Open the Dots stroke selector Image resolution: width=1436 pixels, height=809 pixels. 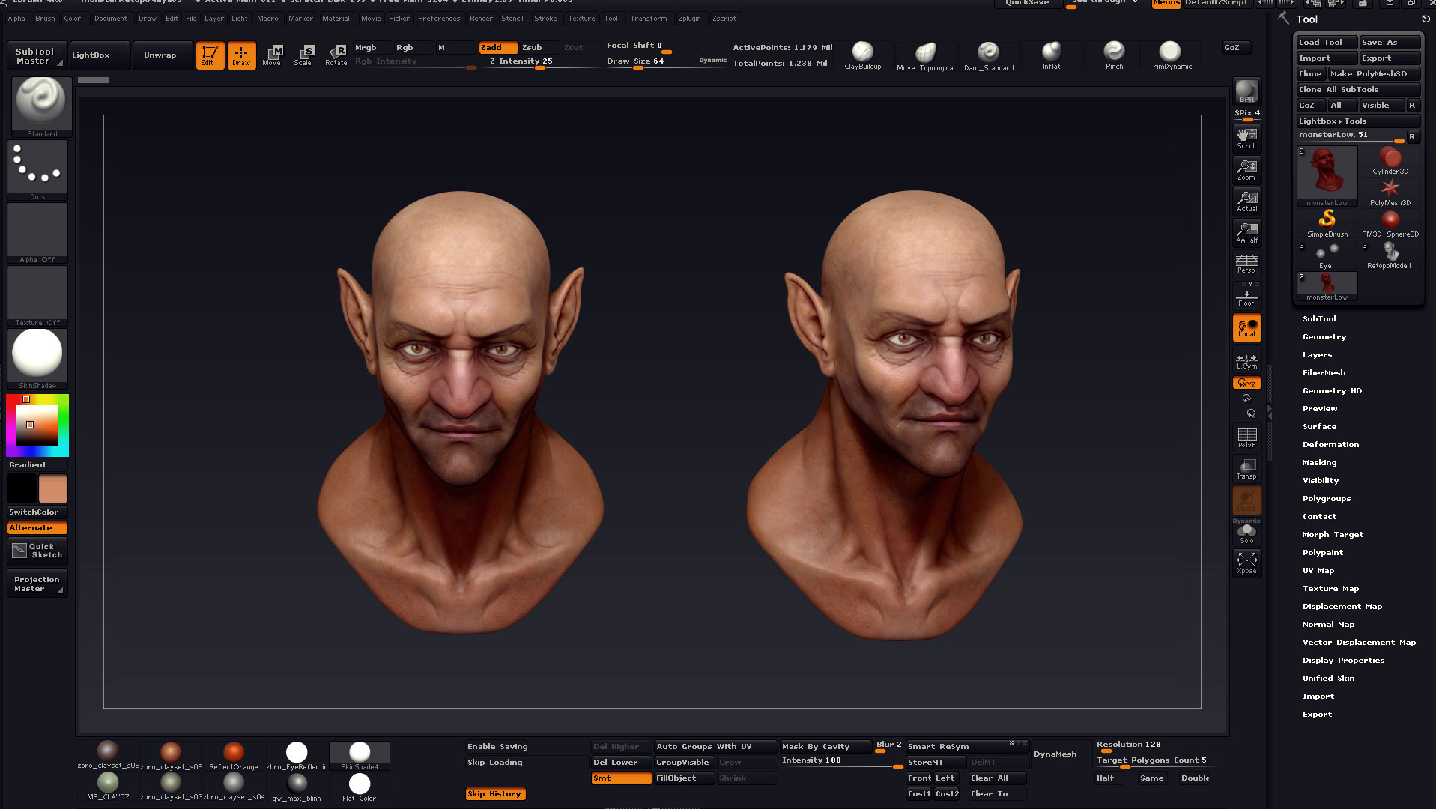pyautogui.click(x=37, y=170)
